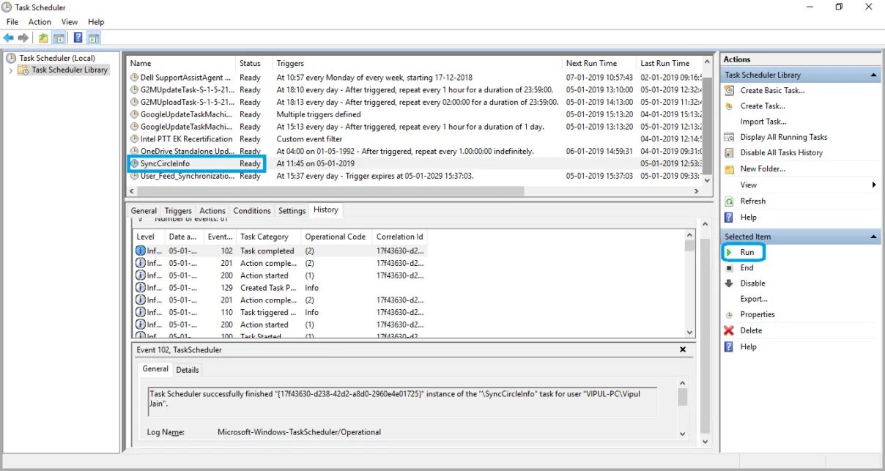Expand the Task Scheduler Library tree node
885x471 pixels.
coord(10,70)
